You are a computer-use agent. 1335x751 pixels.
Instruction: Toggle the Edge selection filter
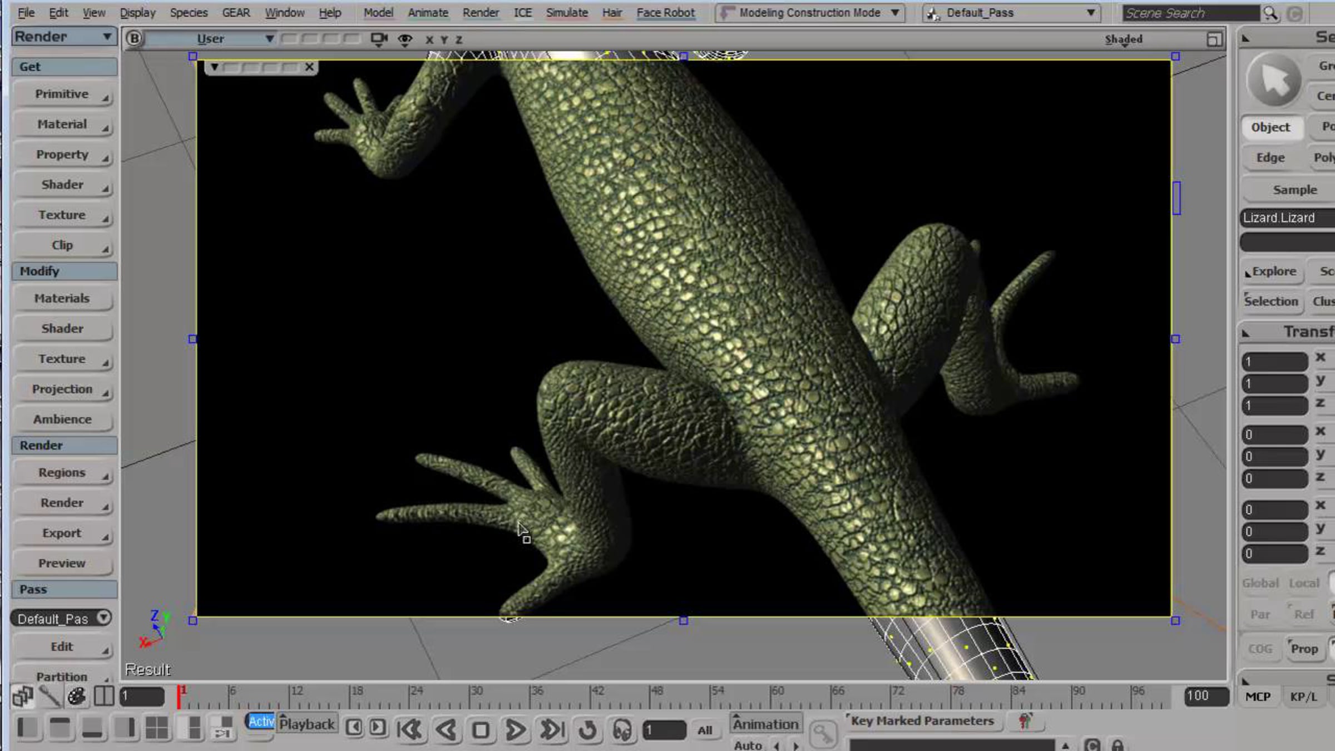[x=1270, y=157]
